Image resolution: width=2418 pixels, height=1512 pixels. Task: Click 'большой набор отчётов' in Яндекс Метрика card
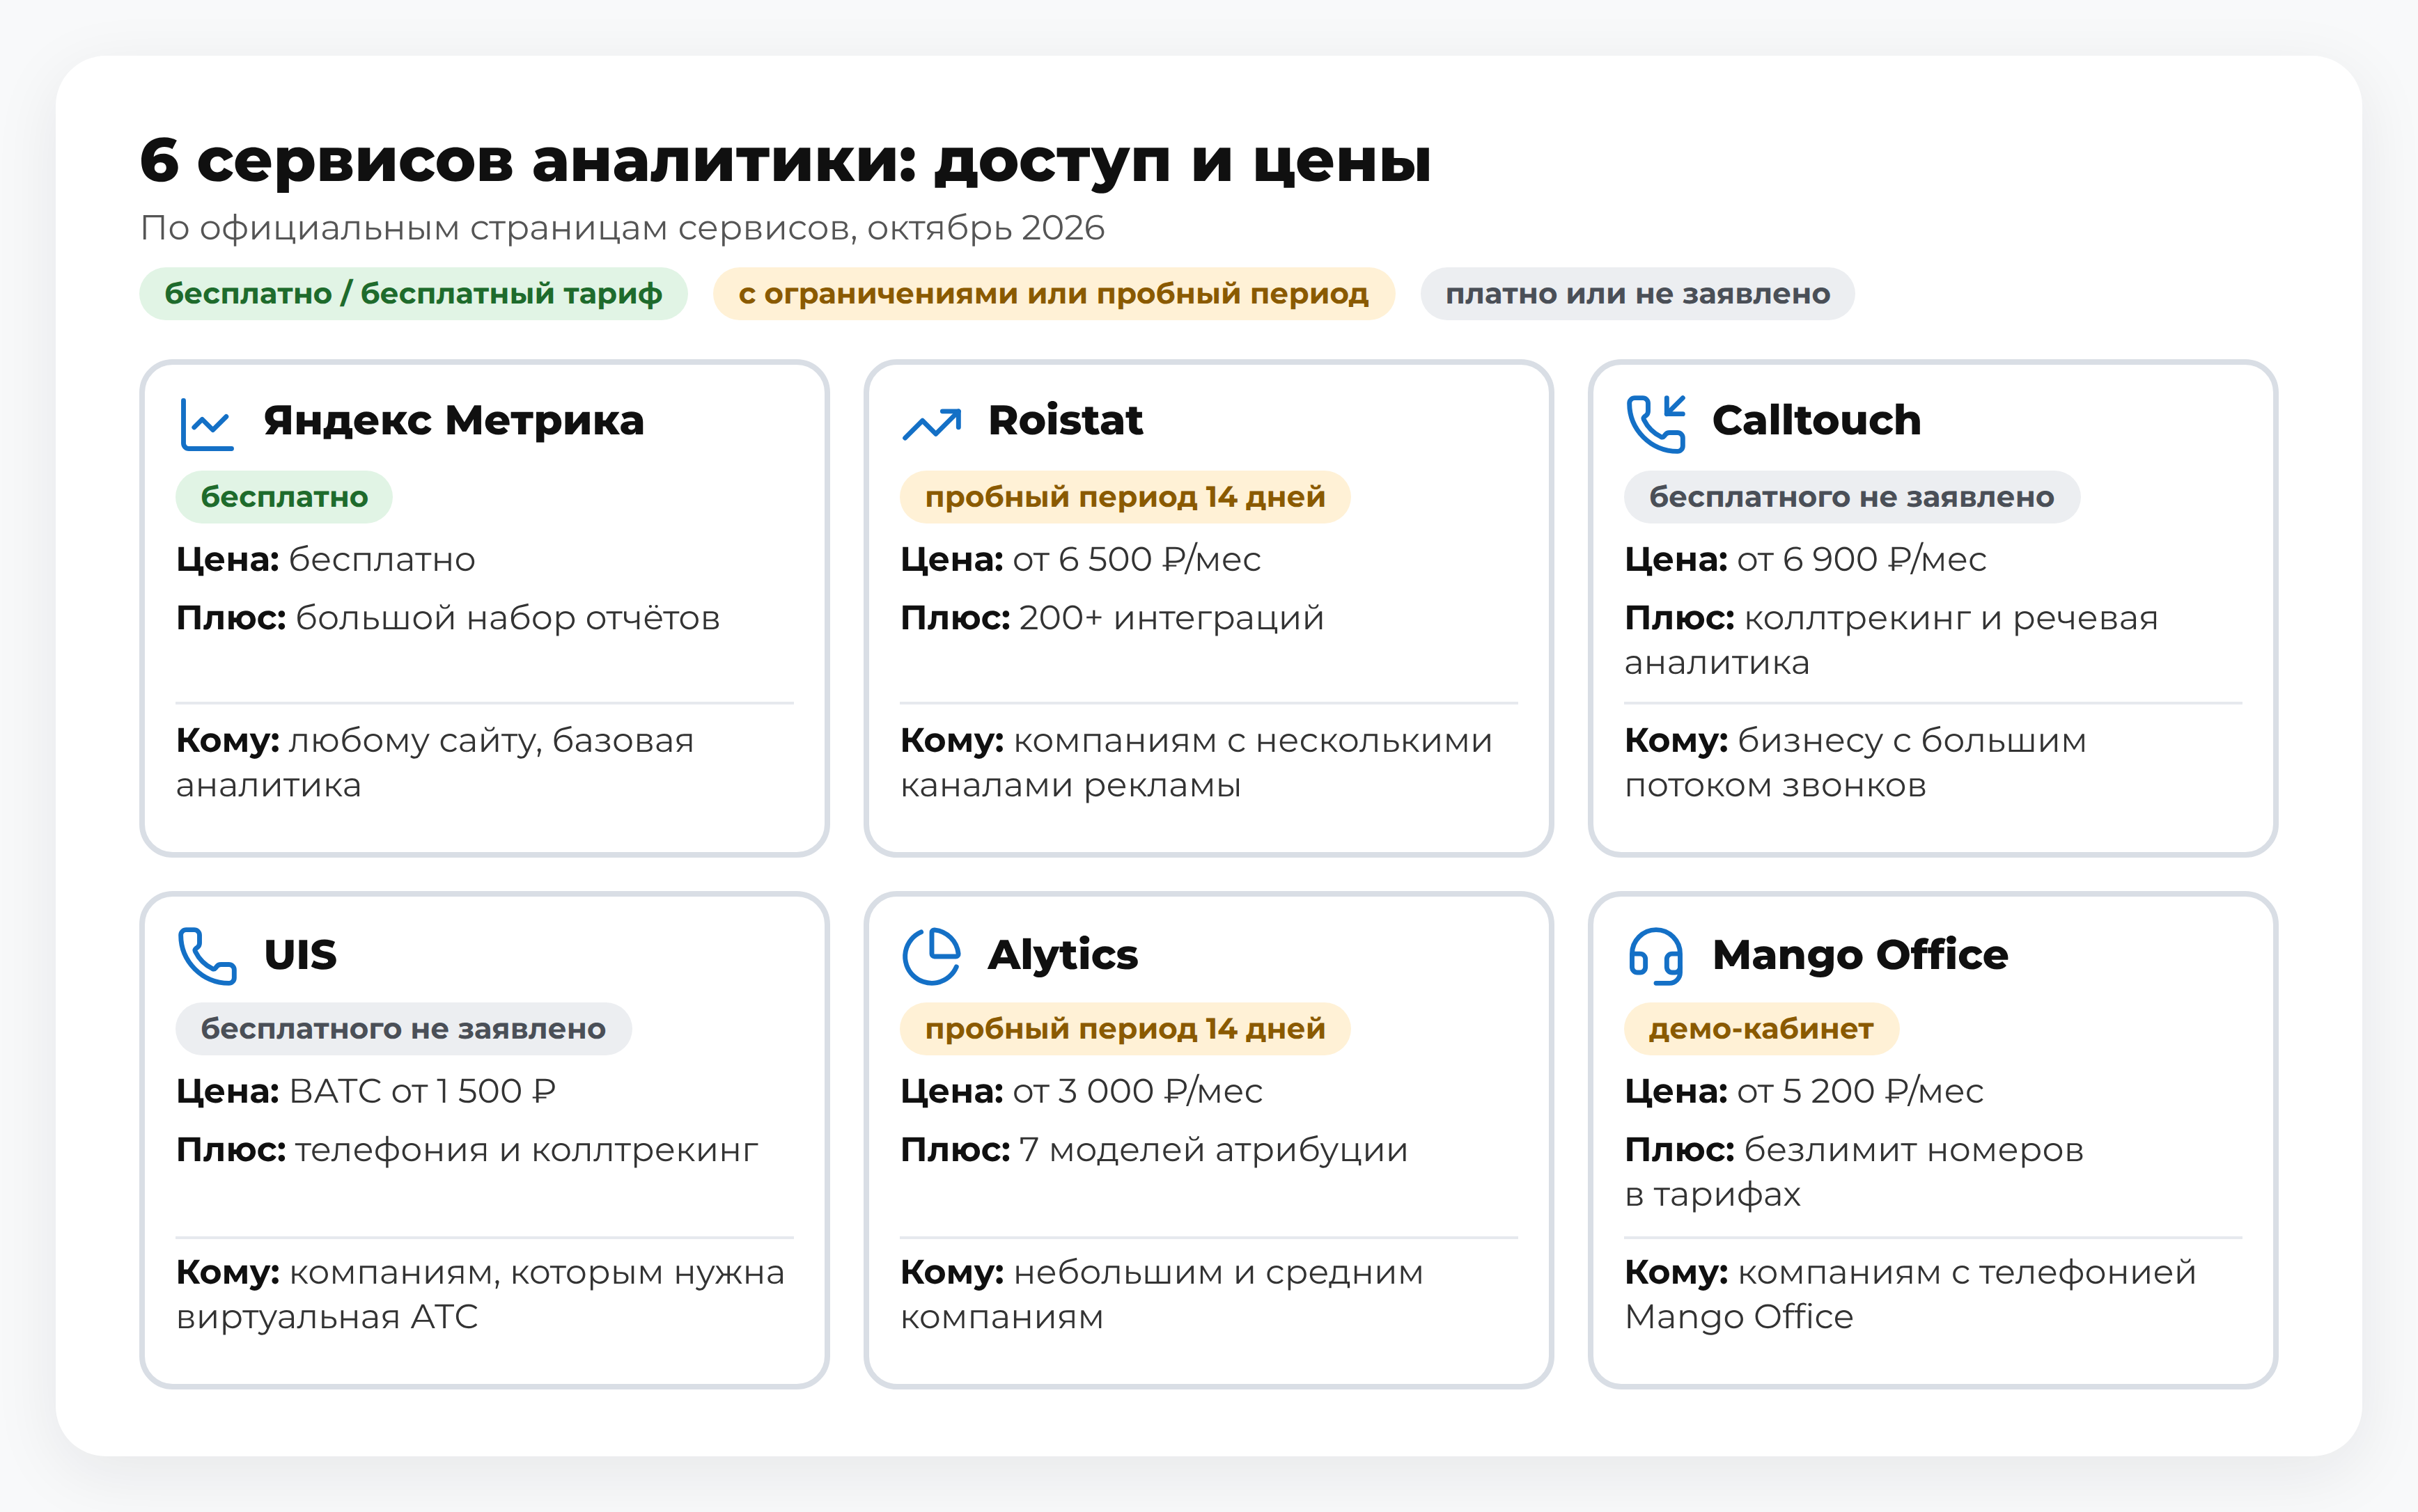[507, 619]
